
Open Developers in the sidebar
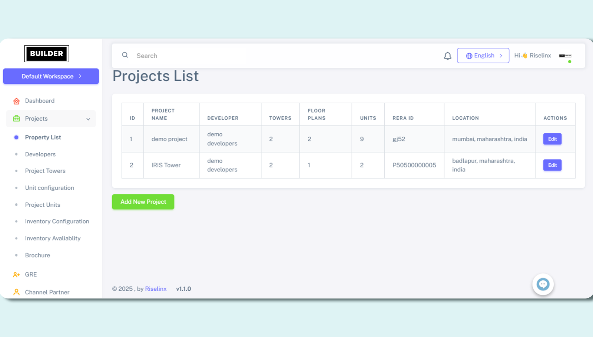point(40,154)
